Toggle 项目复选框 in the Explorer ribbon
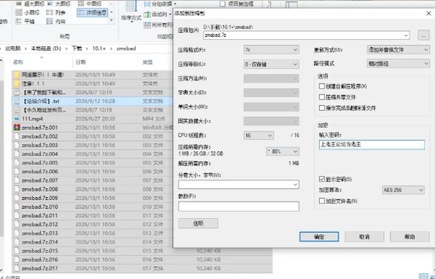The image size is (435, 279). point(222,4)
